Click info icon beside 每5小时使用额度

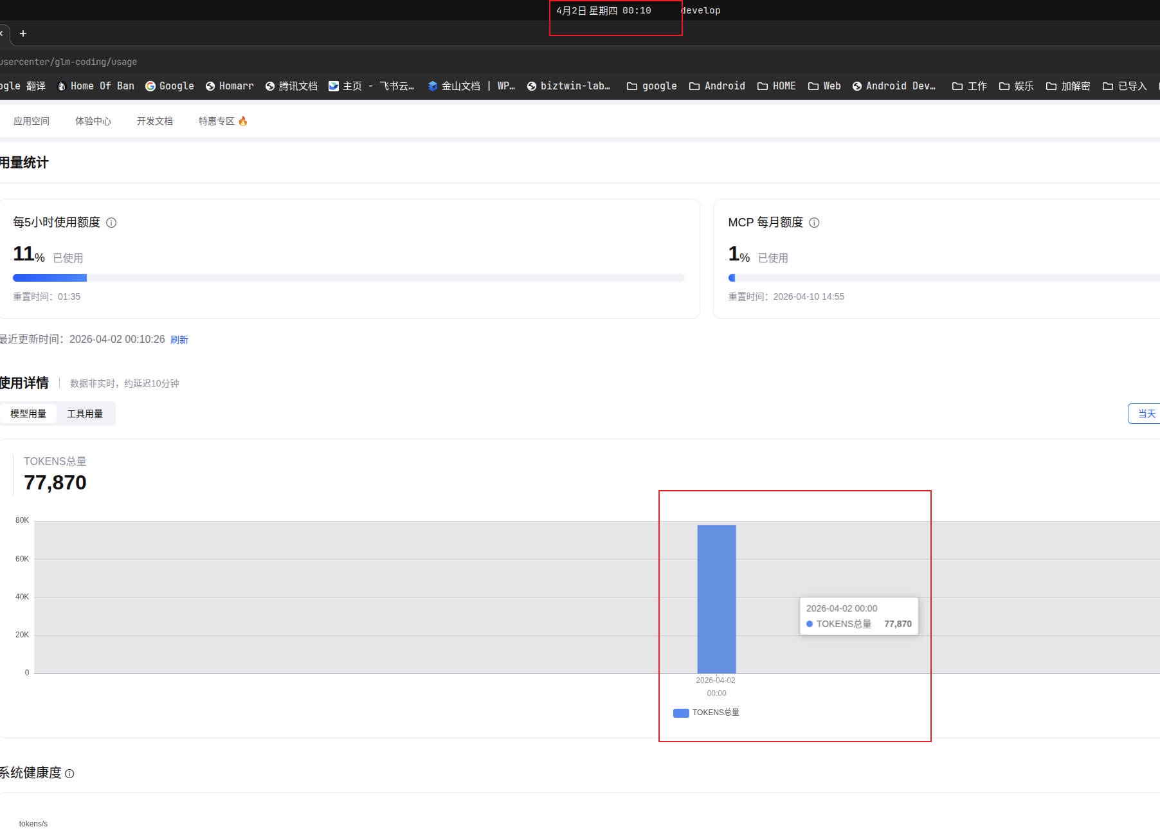coord(111,223)
